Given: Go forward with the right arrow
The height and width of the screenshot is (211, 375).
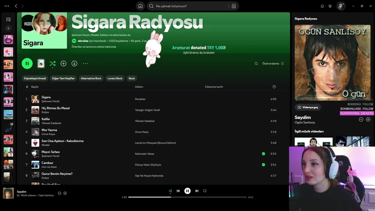Looking at the screenshot, I should (23, 6).
